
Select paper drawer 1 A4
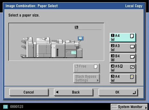coord(122,38)
